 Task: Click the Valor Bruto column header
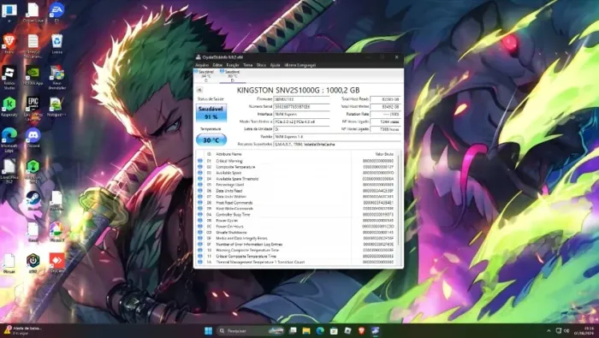click(384, 154)
